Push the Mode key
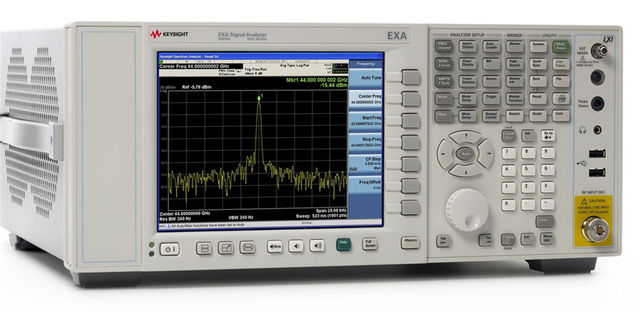The width and height of the screenshot is (640, 312). [x=443, y=99]
